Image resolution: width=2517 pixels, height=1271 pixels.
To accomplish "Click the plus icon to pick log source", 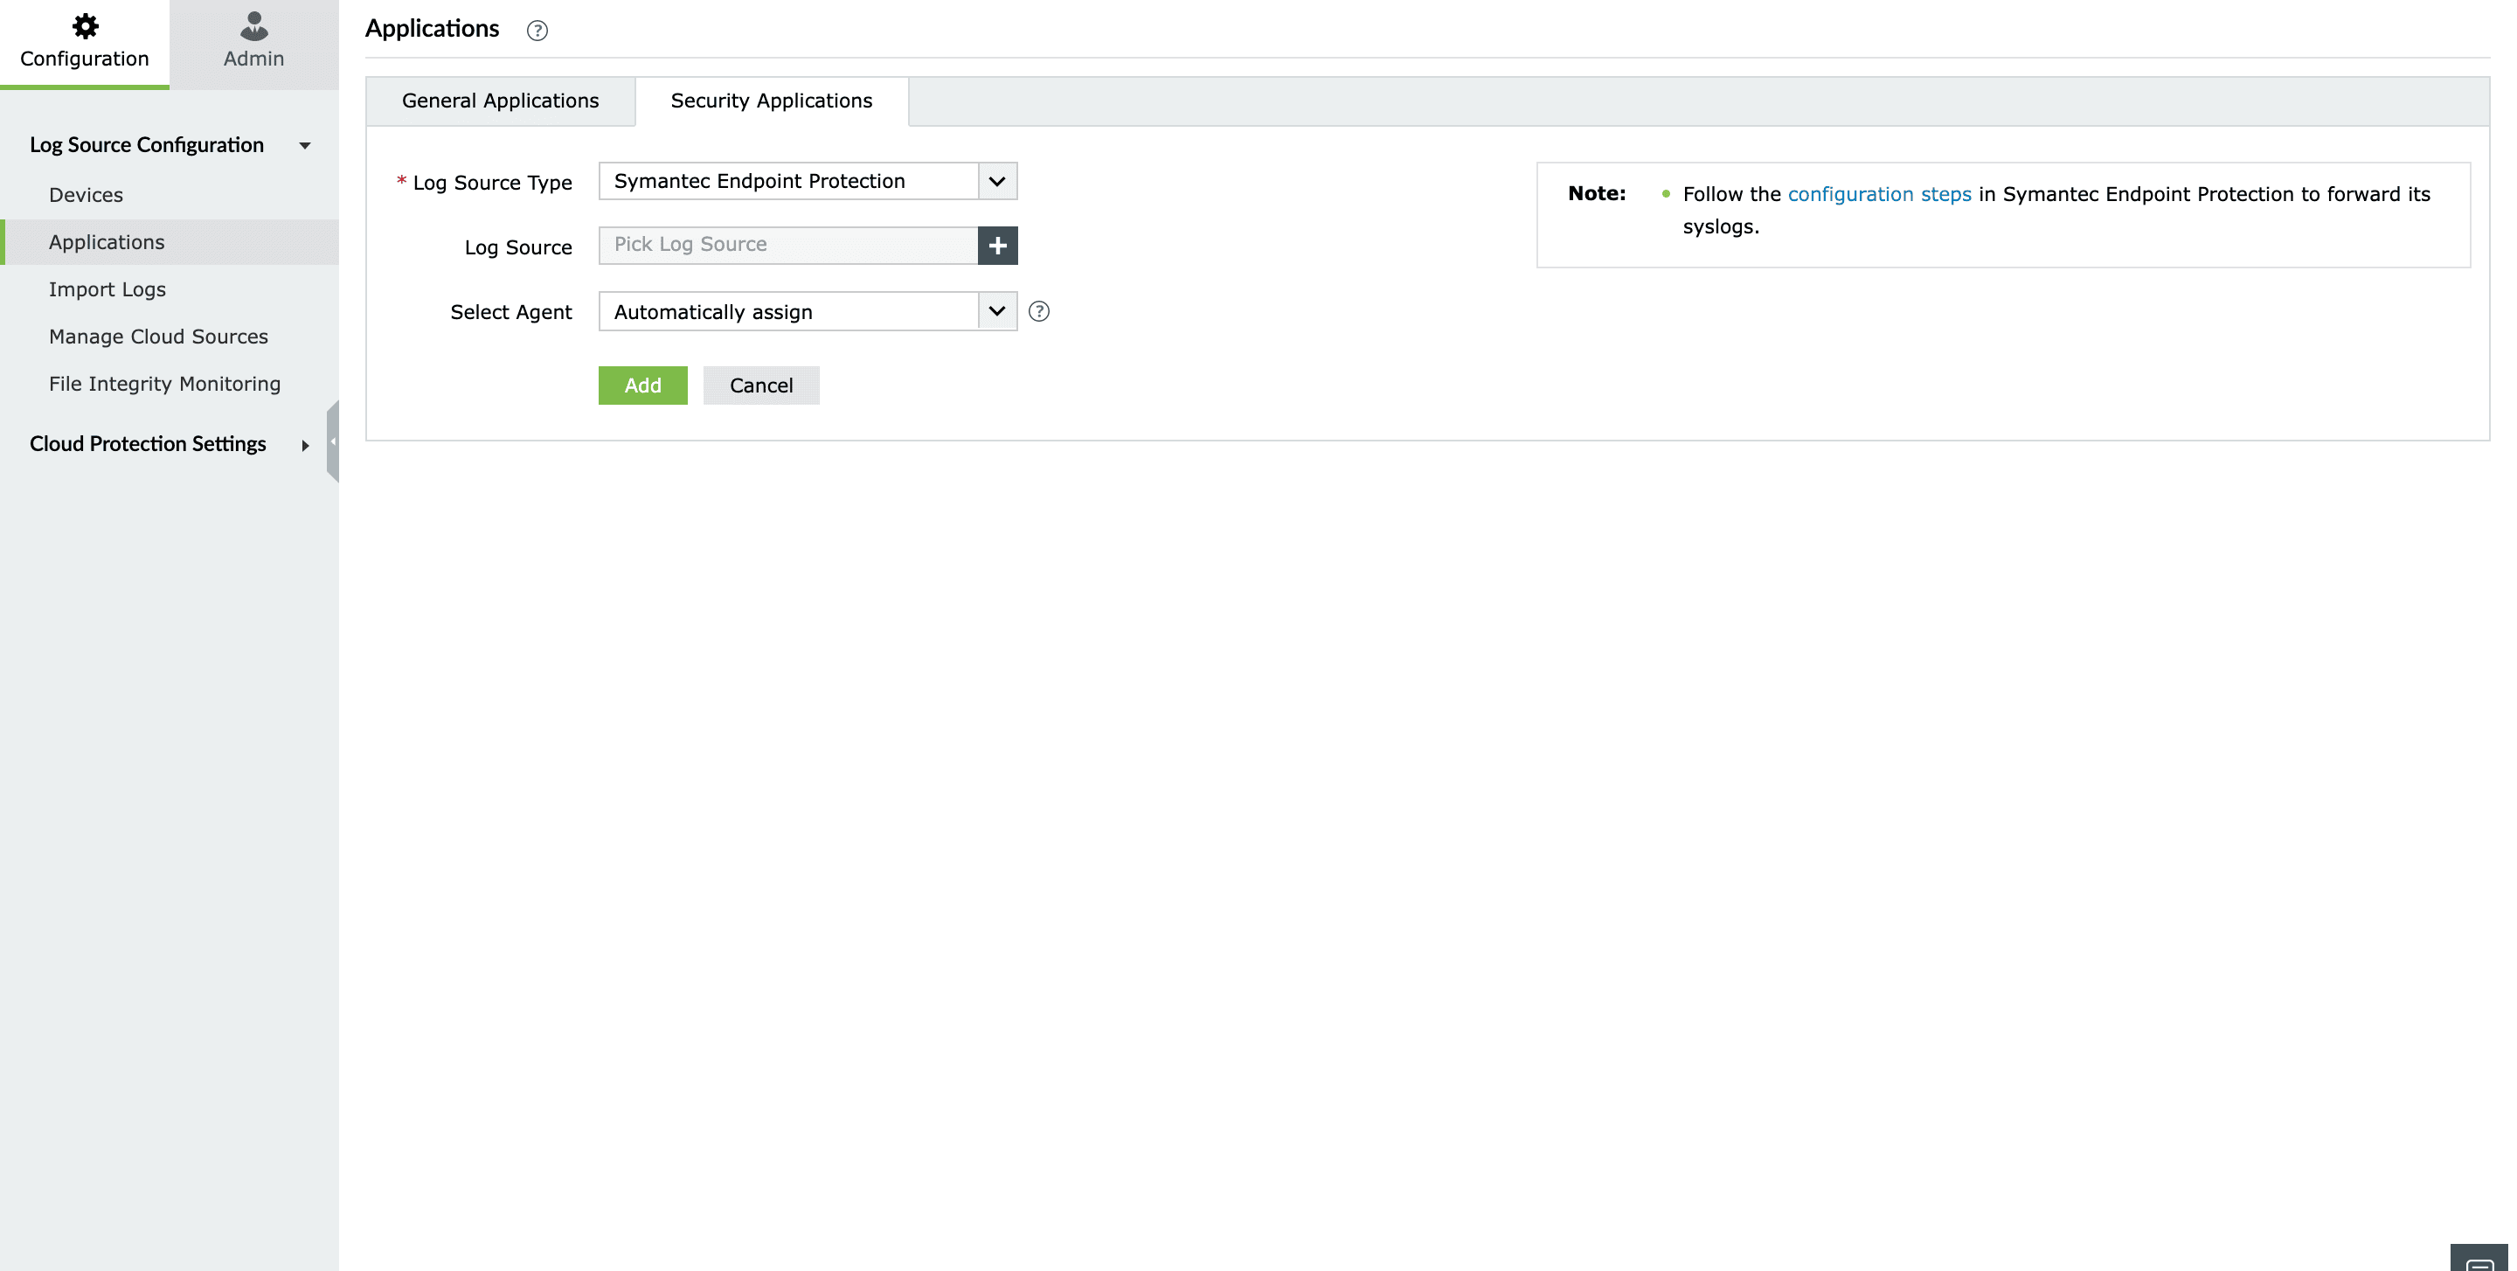I will [996, 246].
